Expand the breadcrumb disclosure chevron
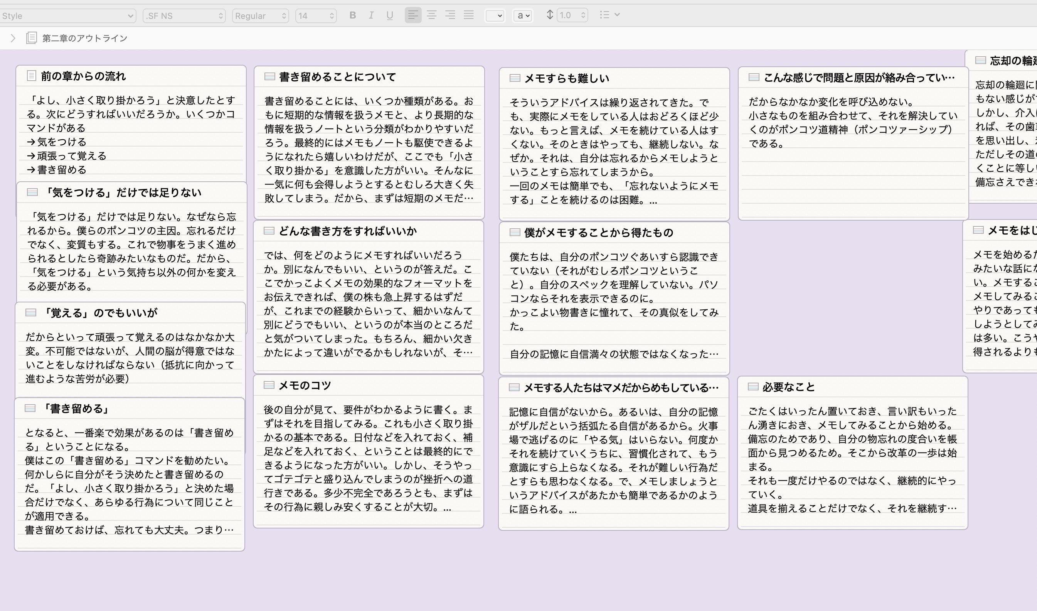The width and height of the screenshot is (1037, 611). [x=13, y=38]
